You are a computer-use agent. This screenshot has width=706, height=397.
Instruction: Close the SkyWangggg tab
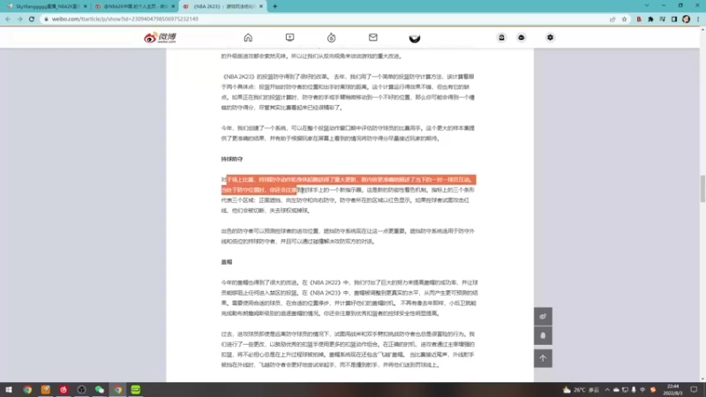pos(85,6)
